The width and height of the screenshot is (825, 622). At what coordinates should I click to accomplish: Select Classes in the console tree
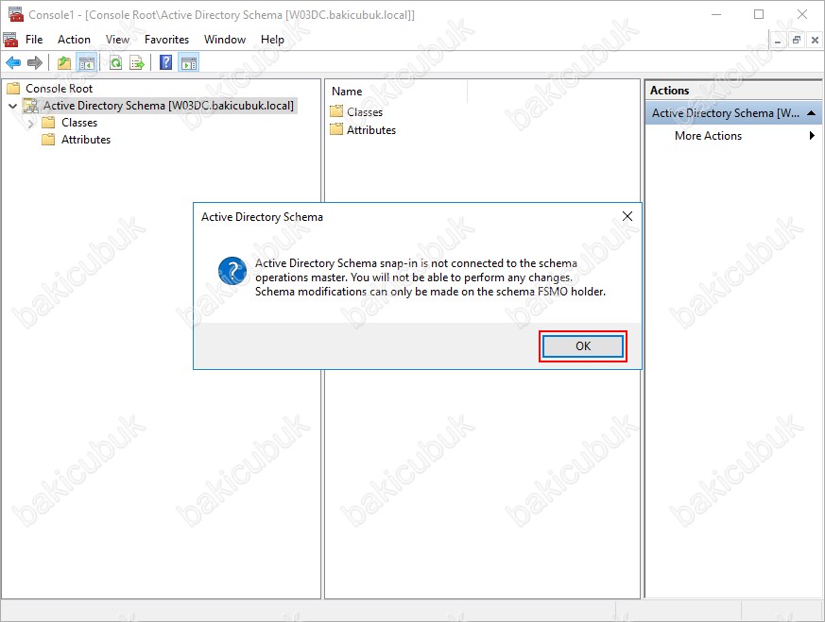pyautogui.click(x=79, y=123)
